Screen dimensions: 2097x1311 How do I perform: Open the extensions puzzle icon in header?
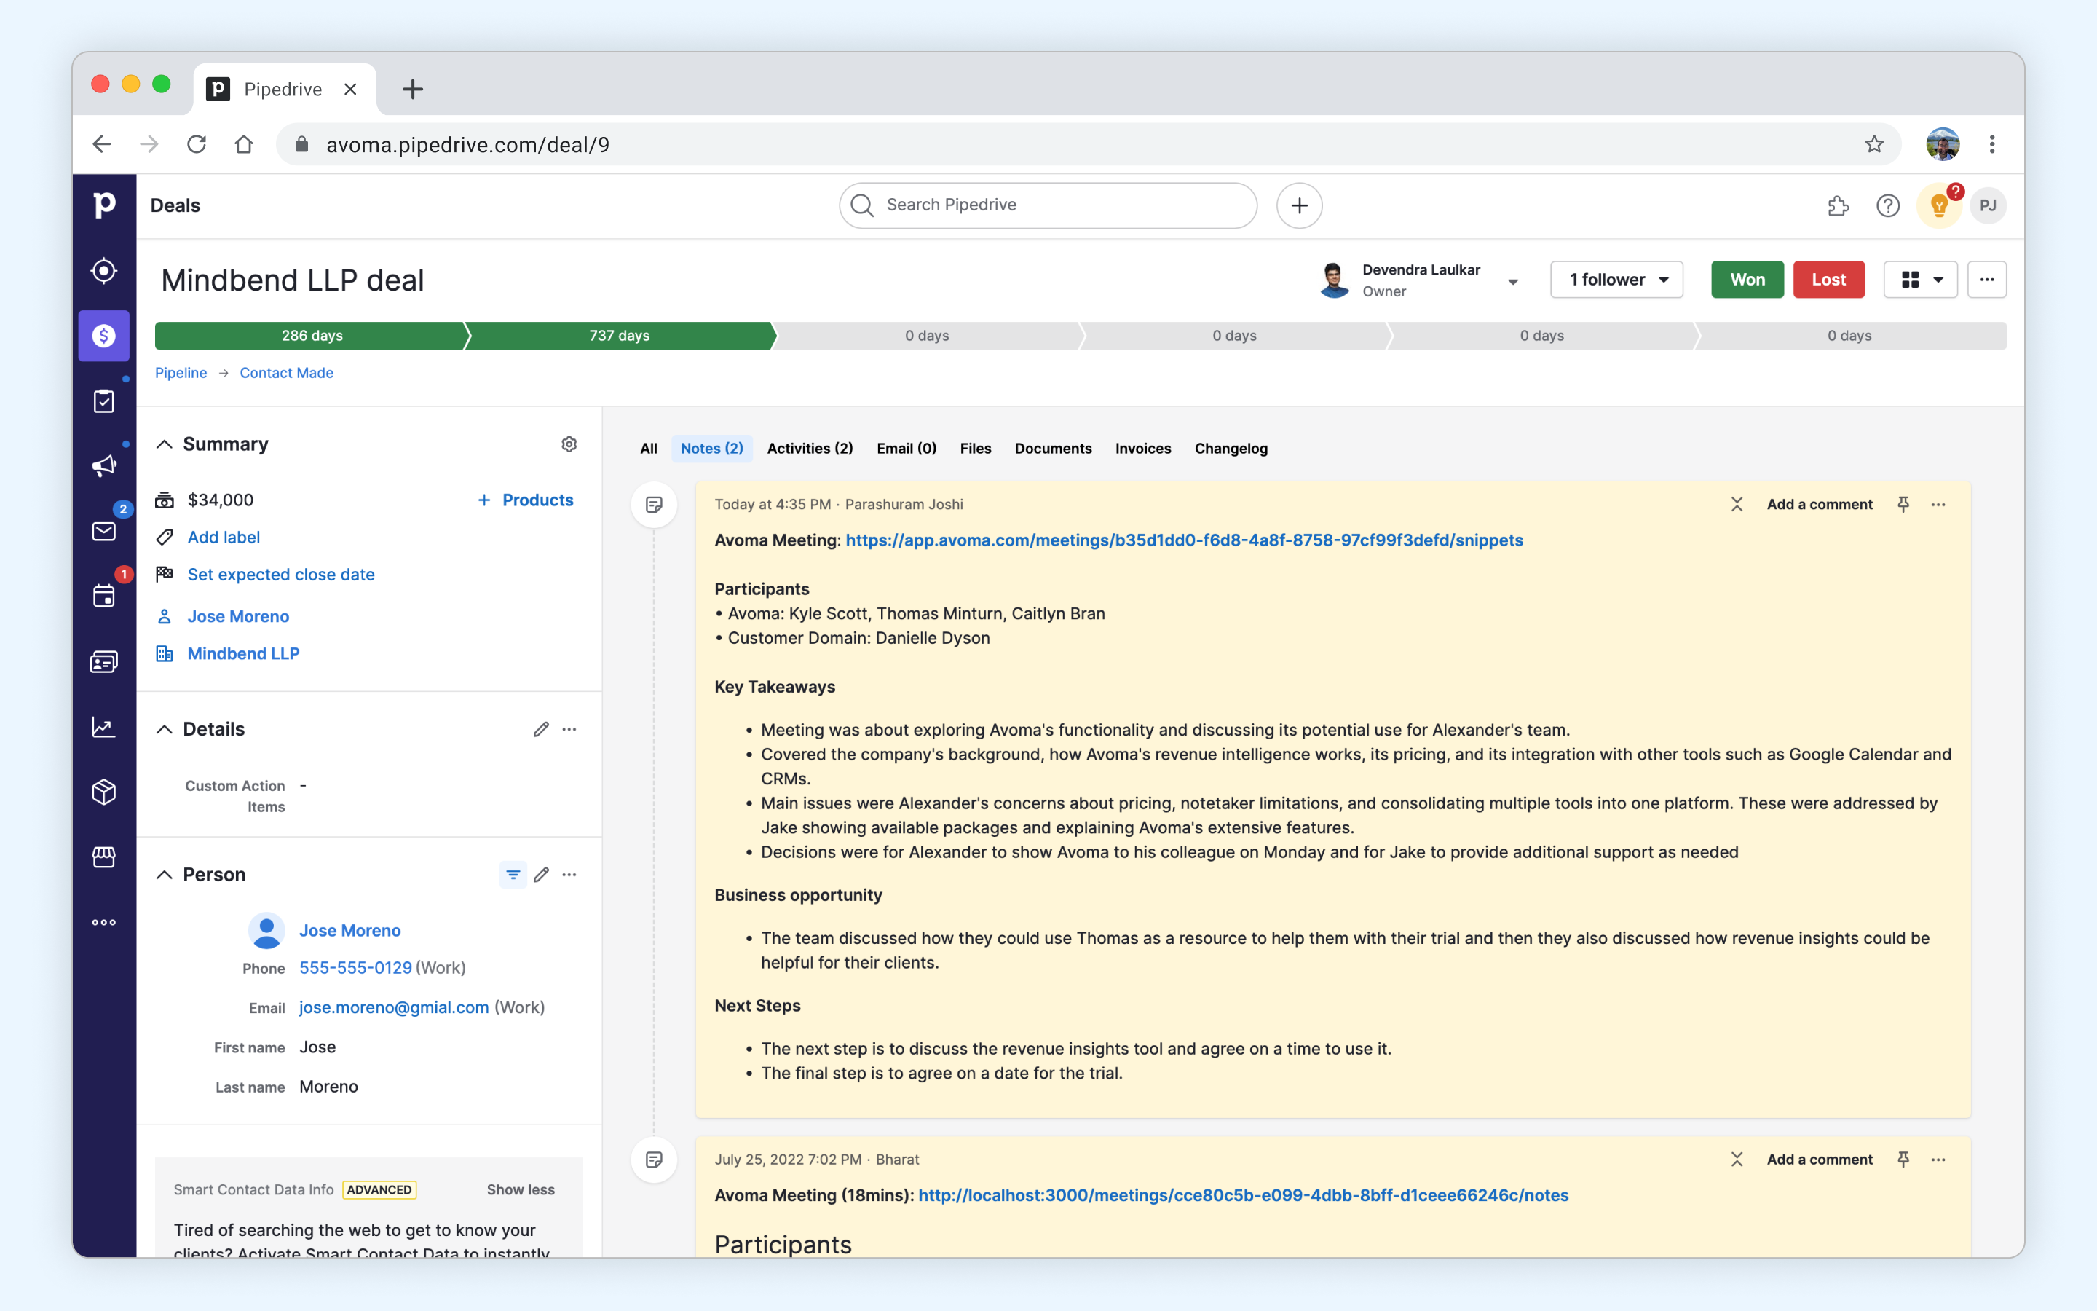coord(1838,205)
